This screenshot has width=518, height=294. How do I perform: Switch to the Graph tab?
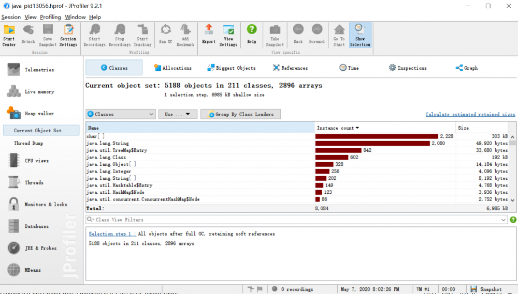coord(467,68)
